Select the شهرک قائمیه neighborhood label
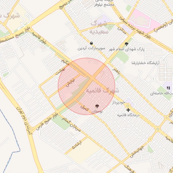This screenshot has height=173, width=173. pos(102,91)
